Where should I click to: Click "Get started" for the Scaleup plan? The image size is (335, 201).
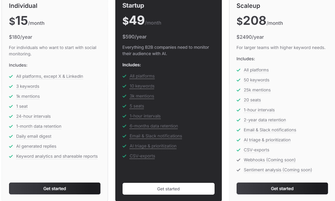pyautogui.click(x=282, y=188)
